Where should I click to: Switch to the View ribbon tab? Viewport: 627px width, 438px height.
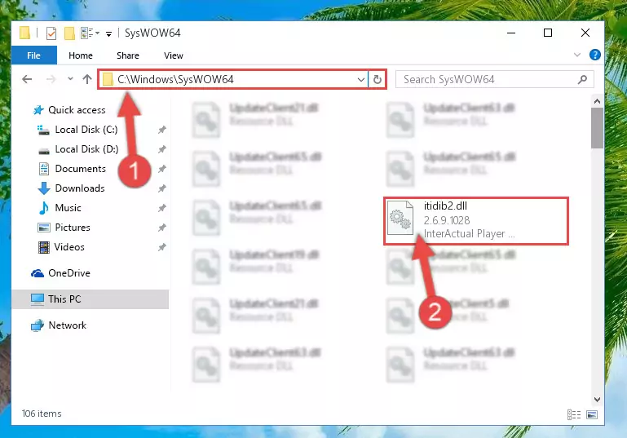pos(174,55)
